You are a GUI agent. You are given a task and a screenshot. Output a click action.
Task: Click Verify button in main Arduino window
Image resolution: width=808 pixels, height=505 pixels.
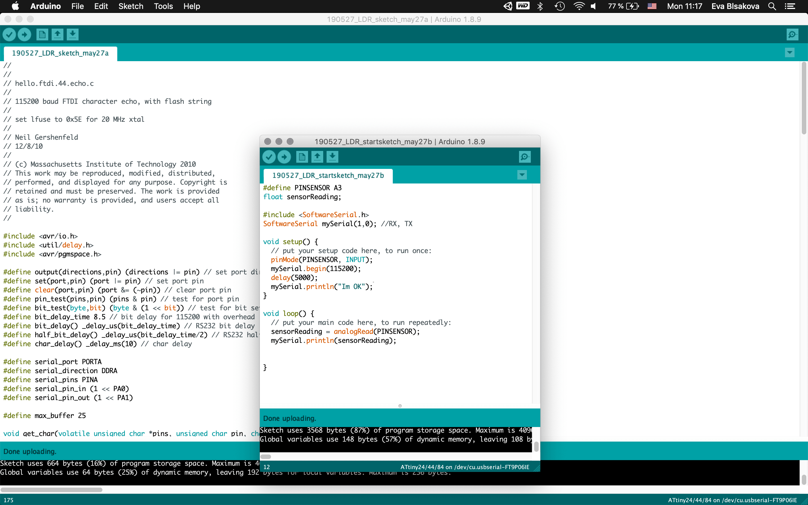(9, 35)
